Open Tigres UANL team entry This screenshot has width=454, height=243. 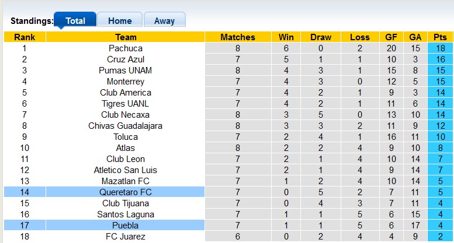pos(125,104)
